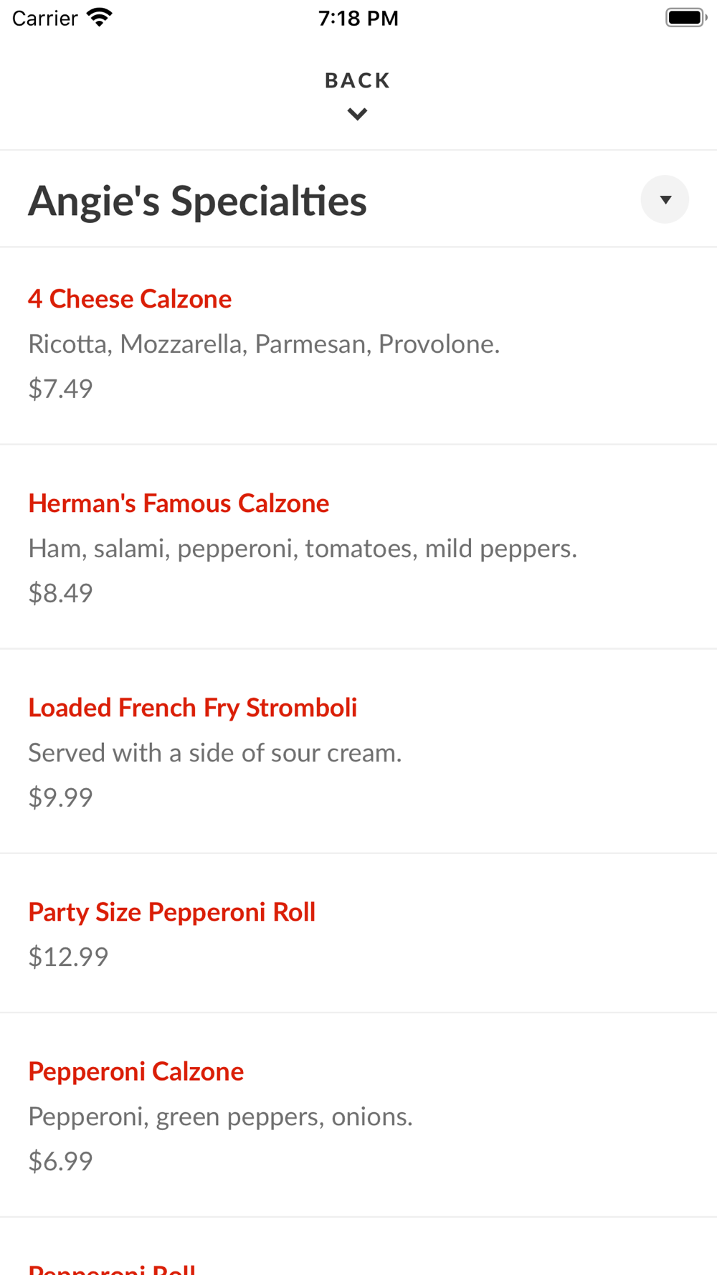
Task: Tap the Ham, salami, pepperoni description text
Action: [303, 549]
